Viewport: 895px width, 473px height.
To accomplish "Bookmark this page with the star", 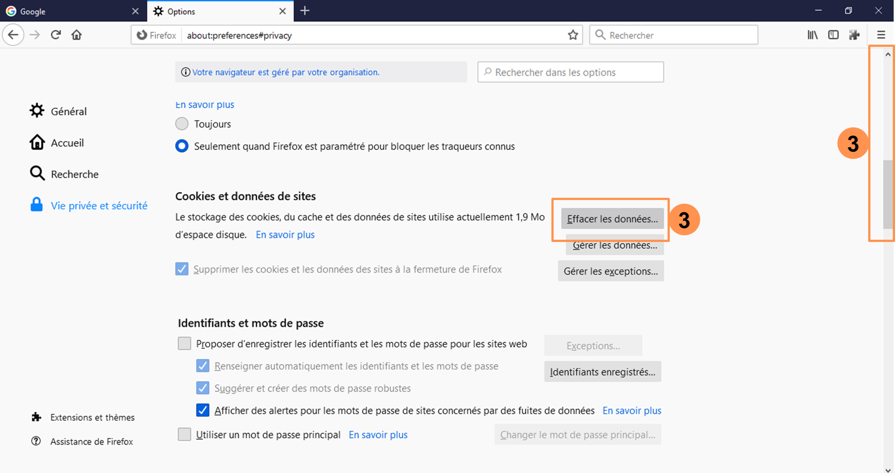I will tap(573, 35).
